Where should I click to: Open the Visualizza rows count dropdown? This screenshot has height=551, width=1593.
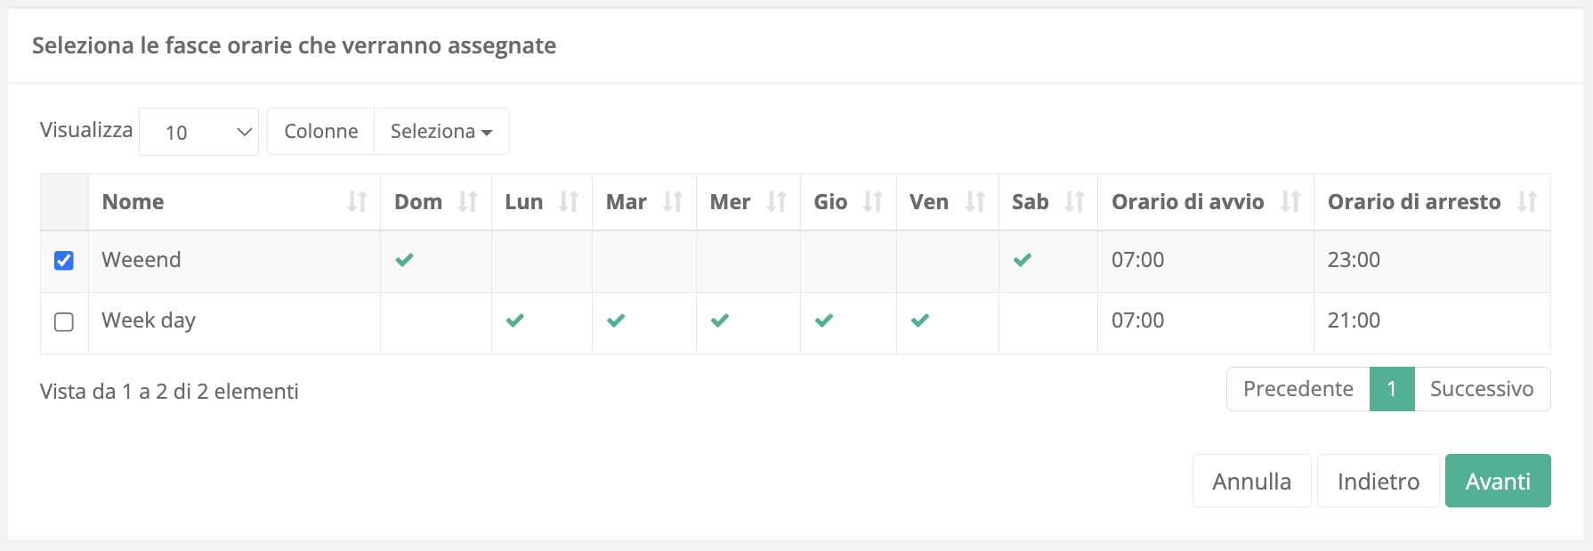click(x=198, y=132)
